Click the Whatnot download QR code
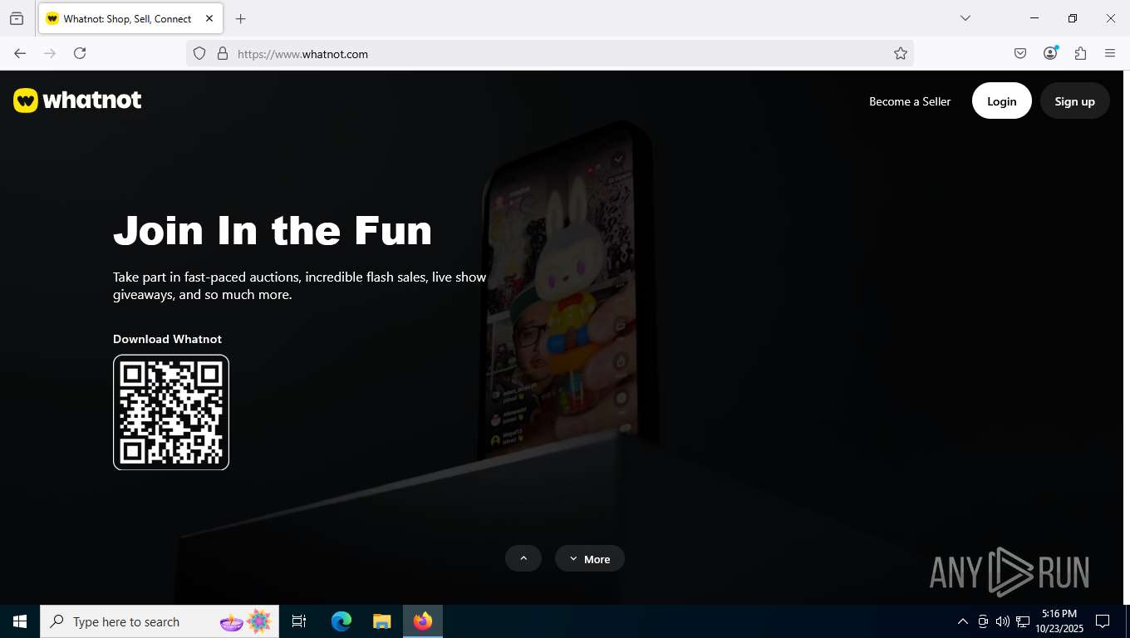Screen dimensions: 1130x638 coord(171,412)
